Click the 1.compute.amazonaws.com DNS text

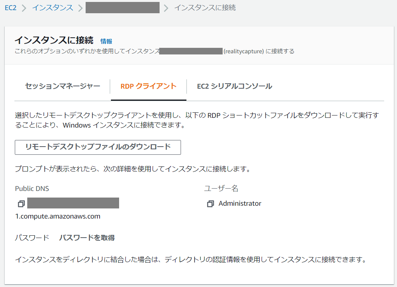pyautogui.click(x=58, y=216)
